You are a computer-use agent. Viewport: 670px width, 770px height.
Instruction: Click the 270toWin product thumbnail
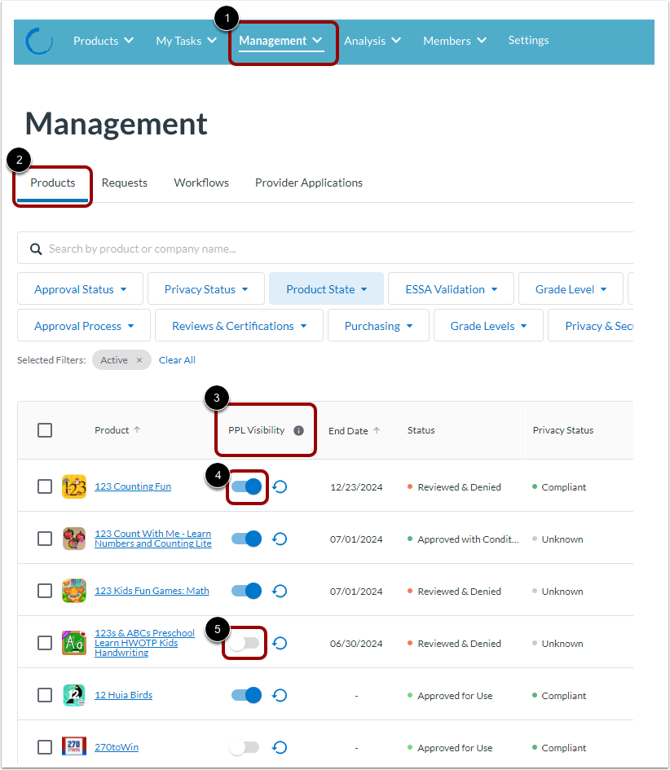click(74, 747)
